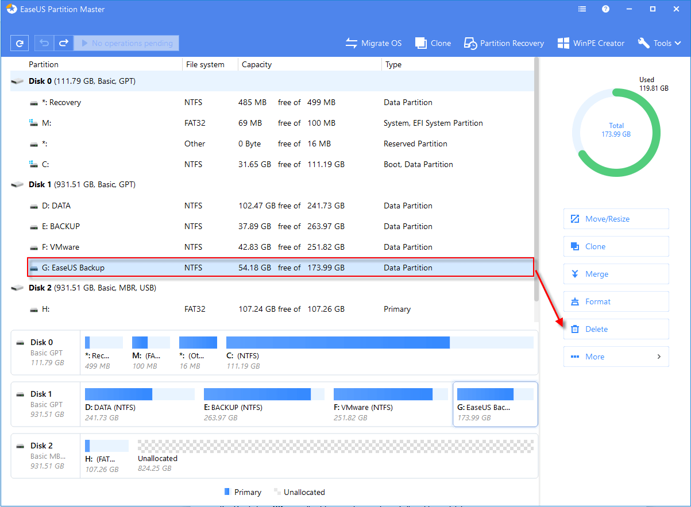
Task: Click the Delete button
Action: click(x=616, y=329)
